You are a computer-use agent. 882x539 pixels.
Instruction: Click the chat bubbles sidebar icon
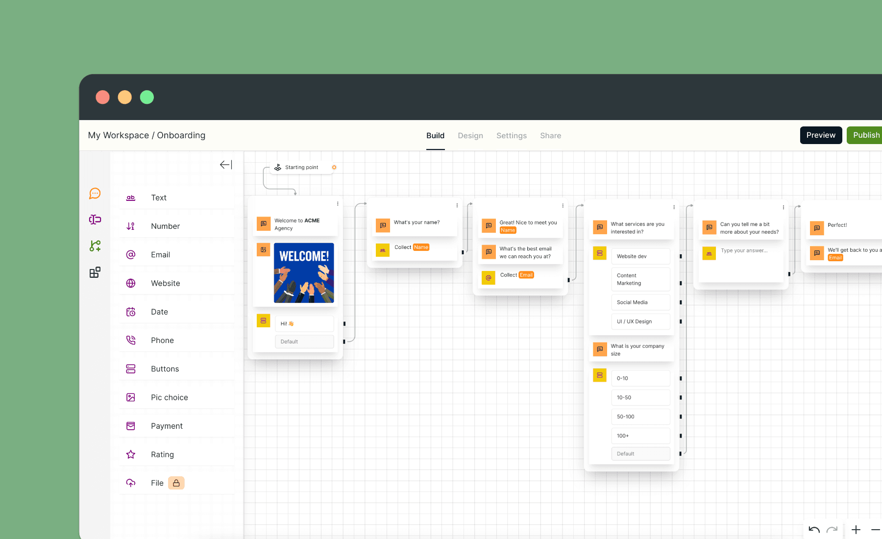click(95, 194)
